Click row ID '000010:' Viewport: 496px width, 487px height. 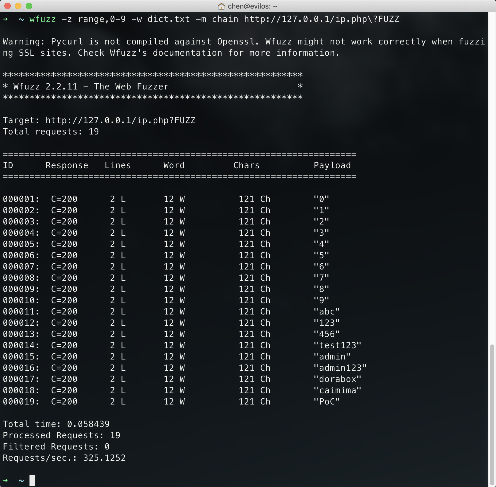coord(21,300)
